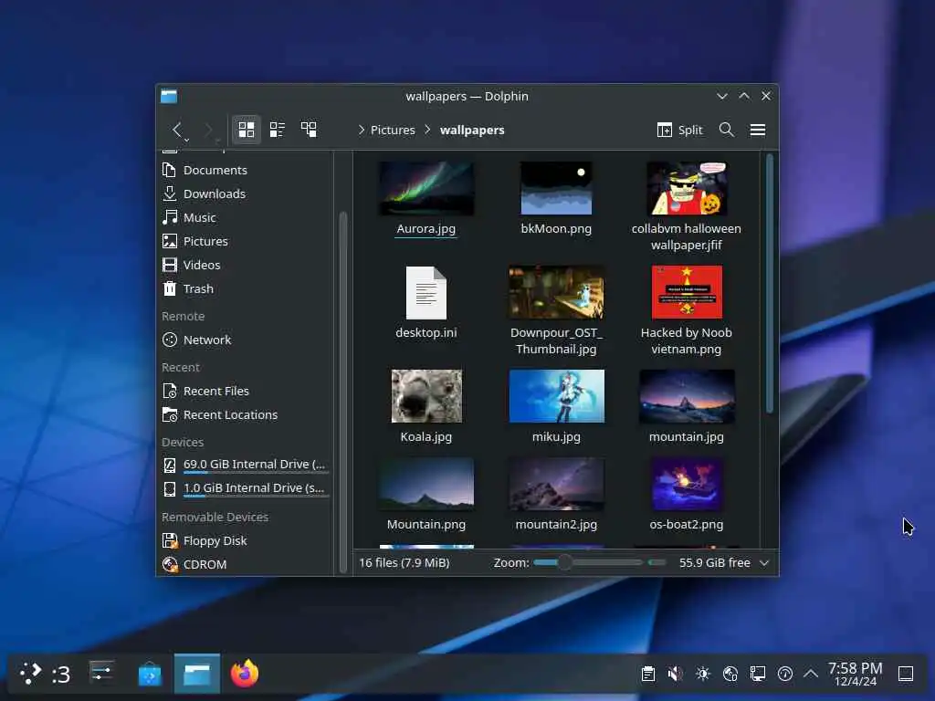The height and width of the screenshot is (701, 935).
Task: Open System Settings from taskbar
Action: pyautogui.click(x=101, y=674)
